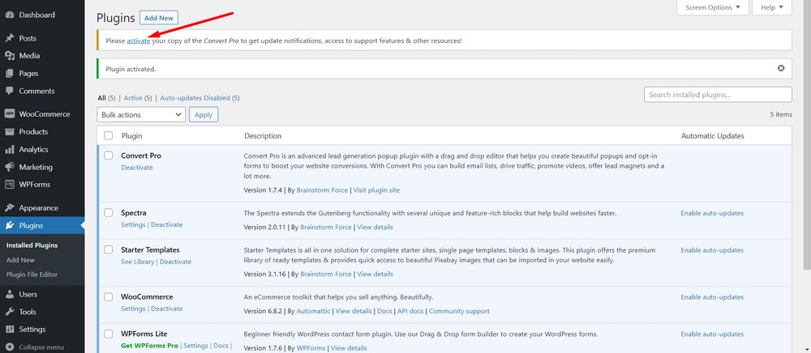
Task: Click the Users person icon
Action: [9, 294]
